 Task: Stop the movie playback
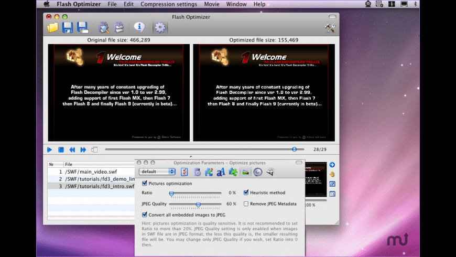point(61,149)
